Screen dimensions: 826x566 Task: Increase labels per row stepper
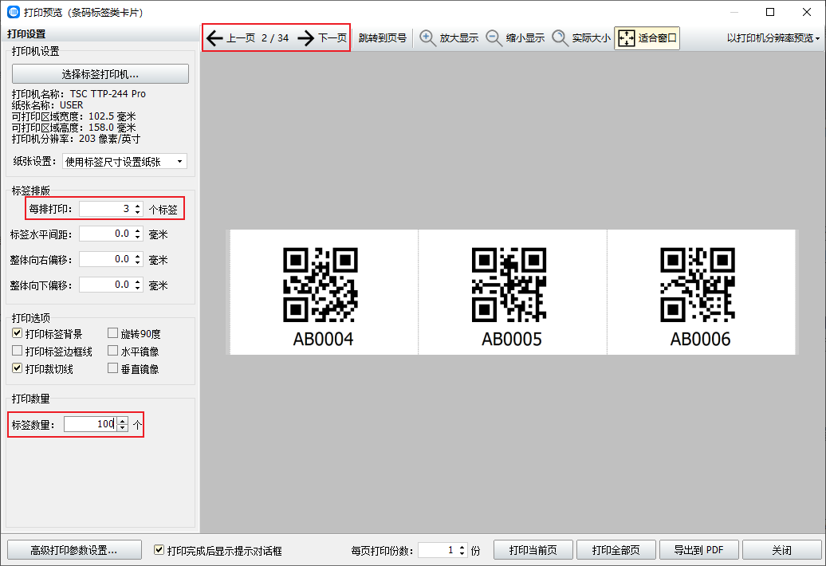click(x=138, y=206)
